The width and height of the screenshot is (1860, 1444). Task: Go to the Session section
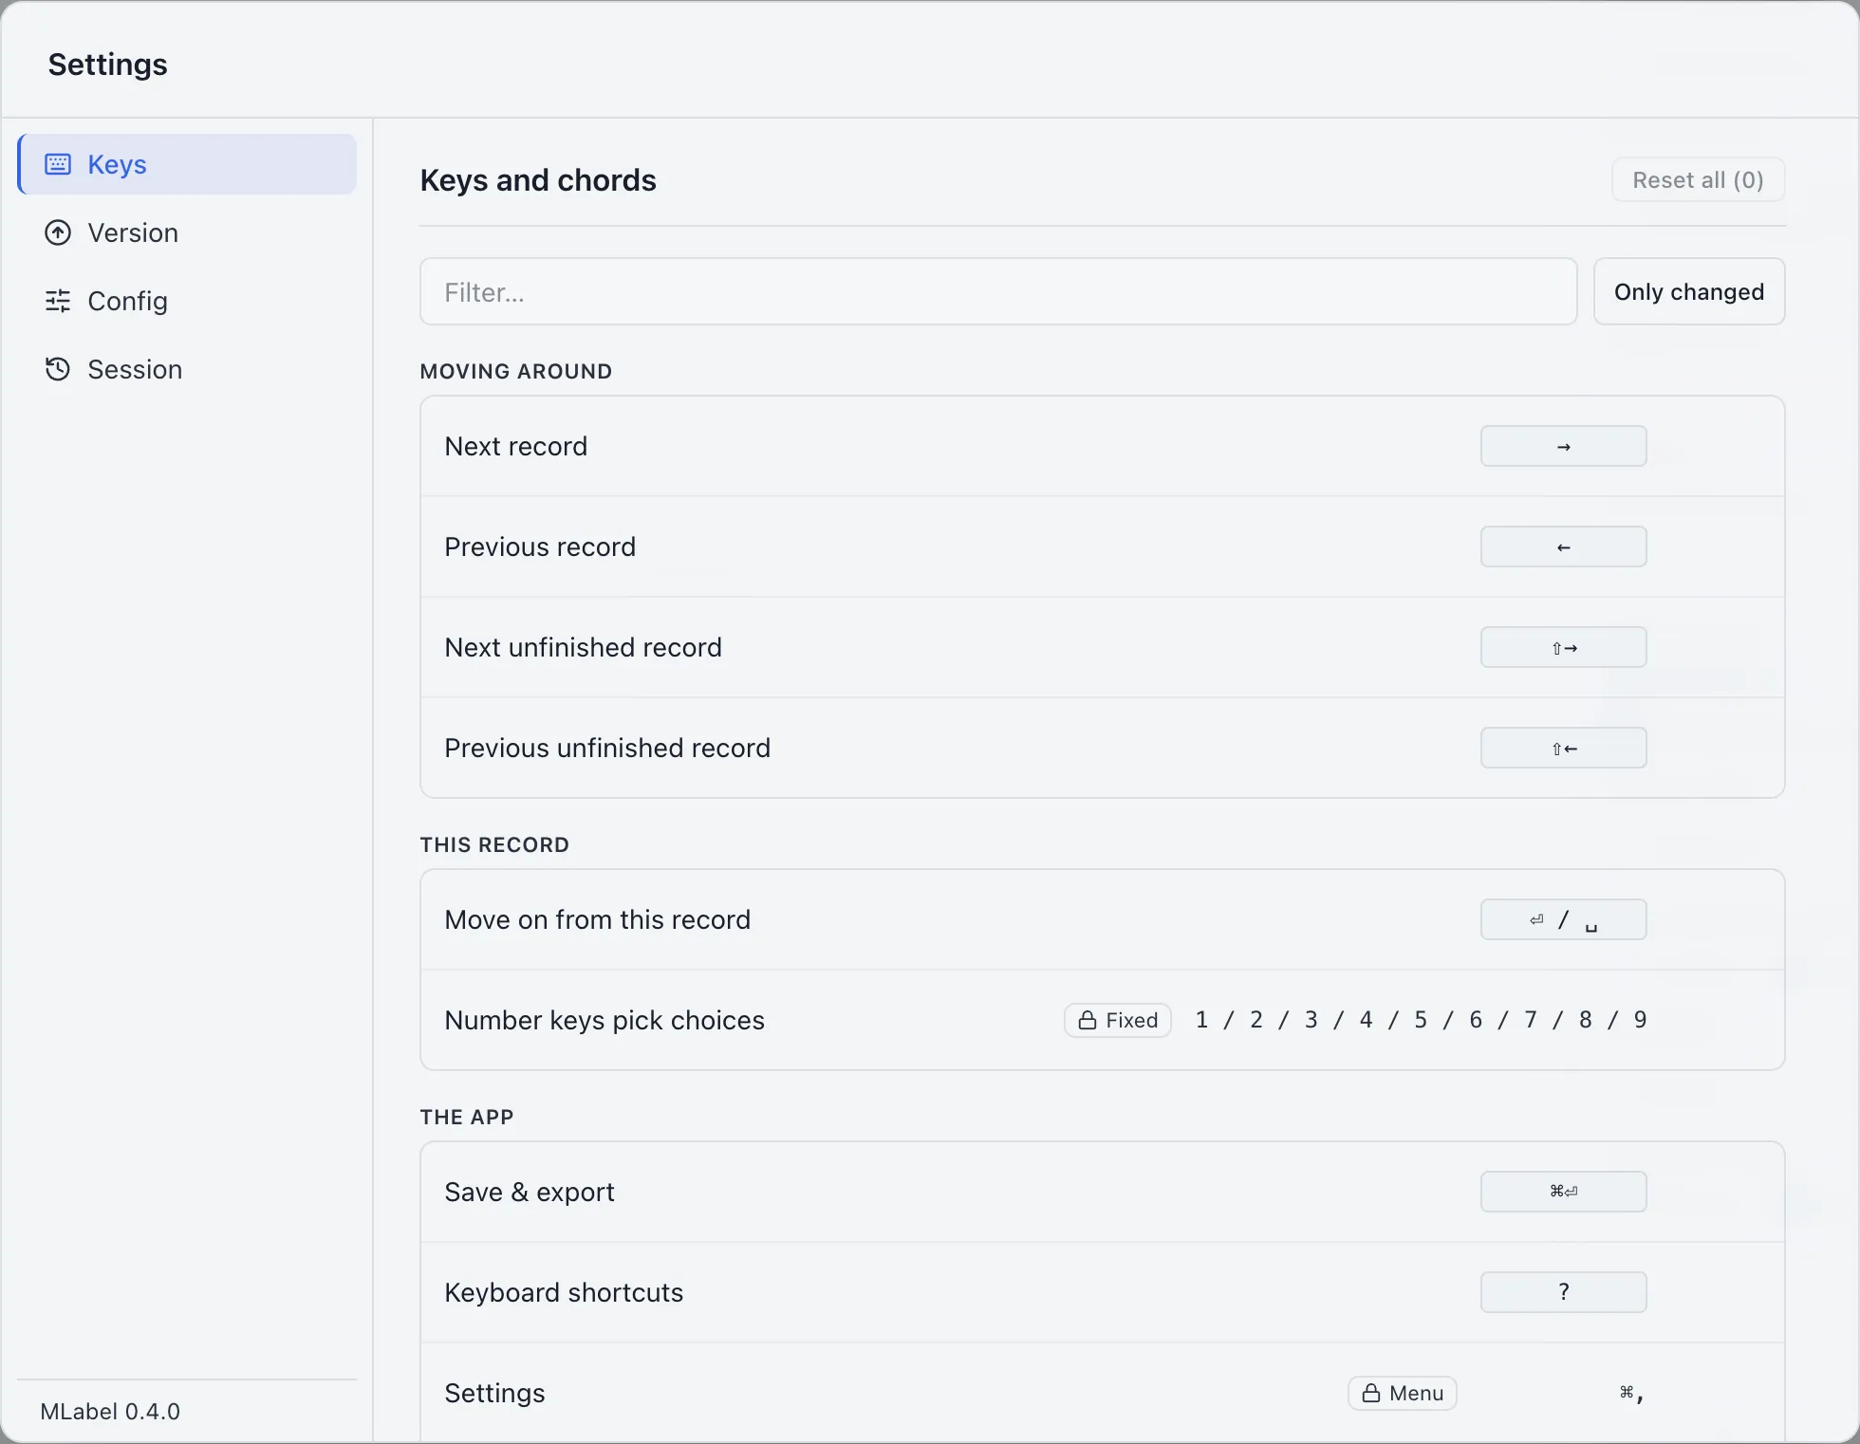pyautogui.click(x=188, y=369)
